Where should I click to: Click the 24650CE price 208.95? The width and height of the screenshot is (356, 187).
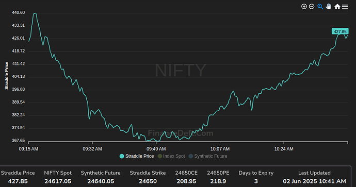click(x=186, y=181)
